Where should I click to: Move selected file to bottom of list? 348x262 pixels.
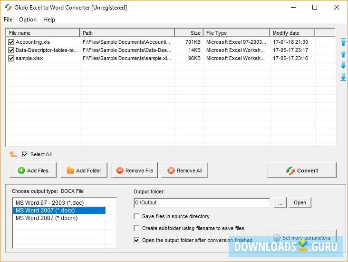[x=343, y=77]
